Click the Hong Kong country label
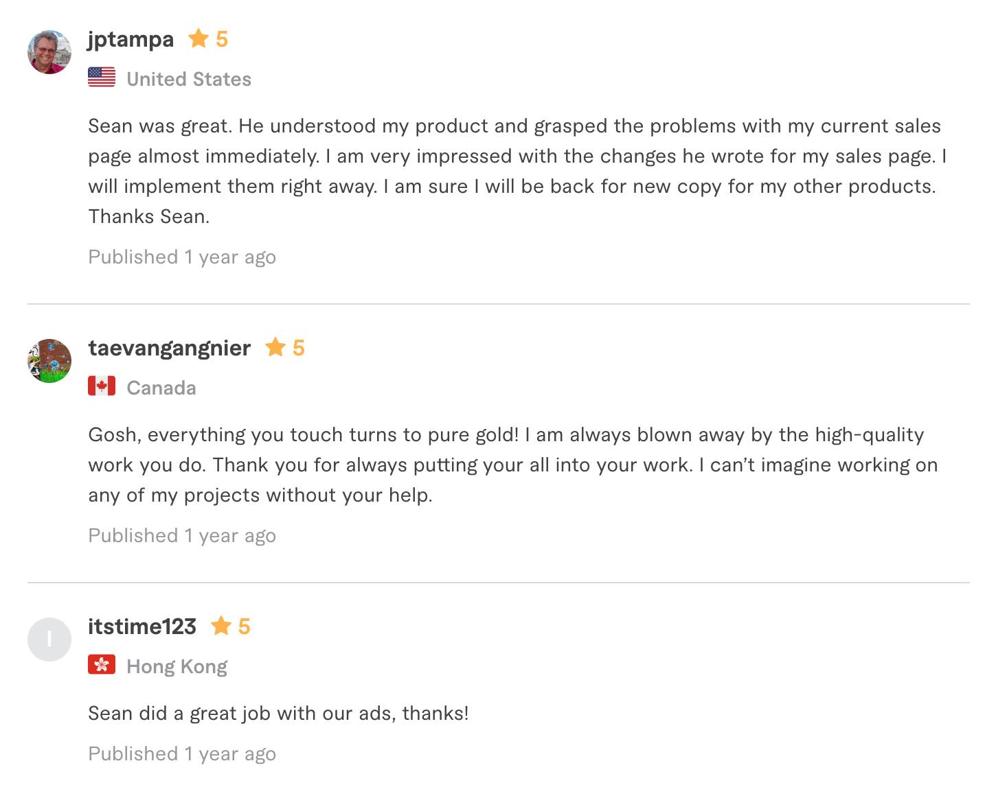The width and height of the screenshot is (985, 796). point(177,666)
